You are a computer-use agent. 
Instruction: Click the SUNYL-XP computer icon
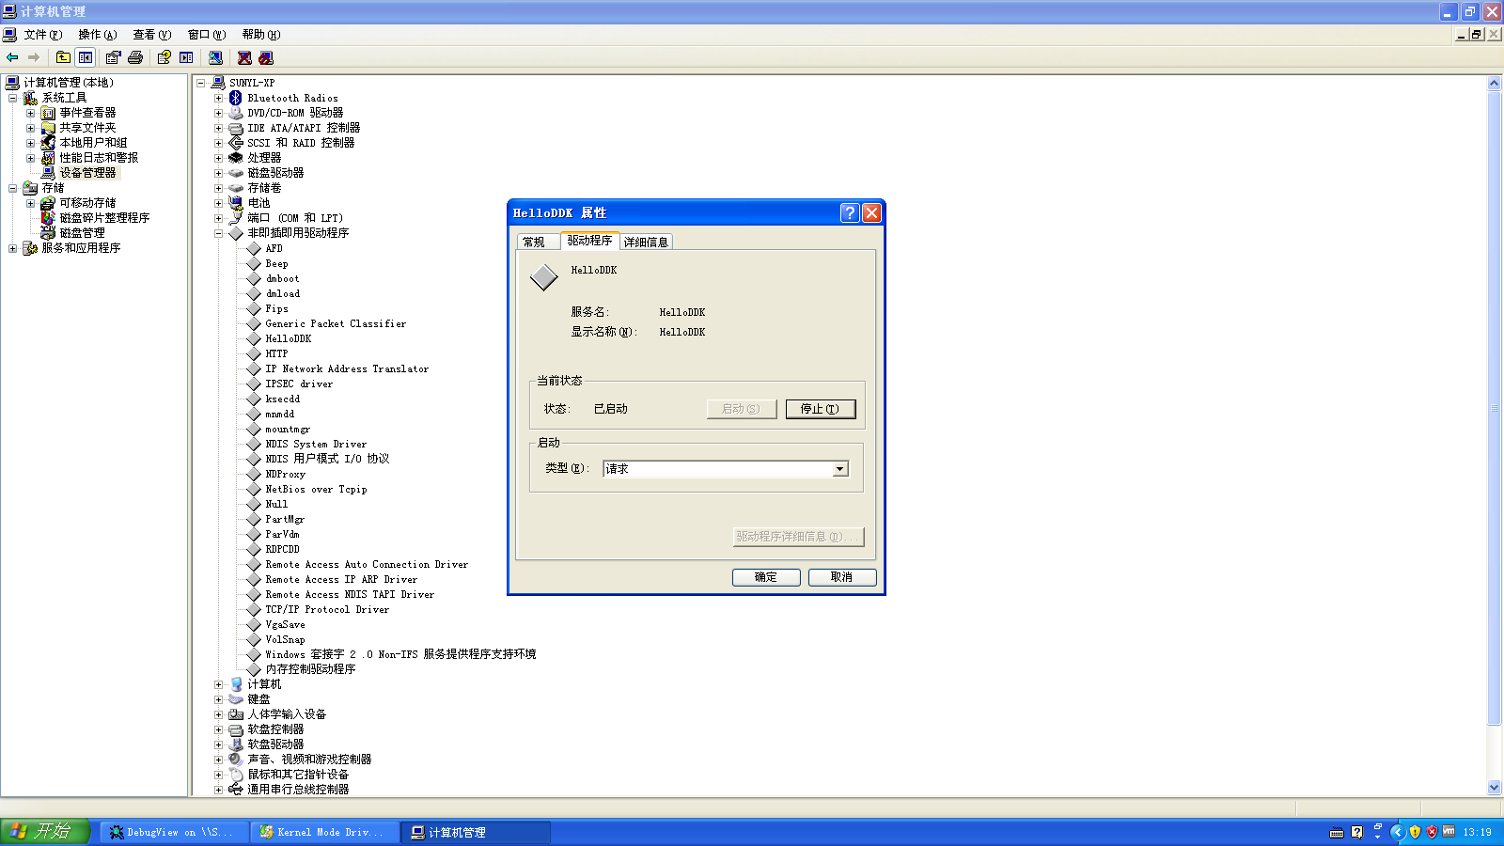tap(218, 83)
